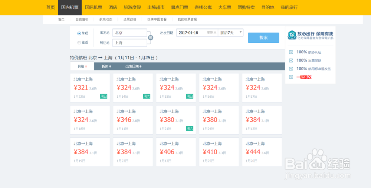This screenshot has width=371, height=188.
Task: Click the 周六 badge on 1月14日 fare
Action: point(147,96)
